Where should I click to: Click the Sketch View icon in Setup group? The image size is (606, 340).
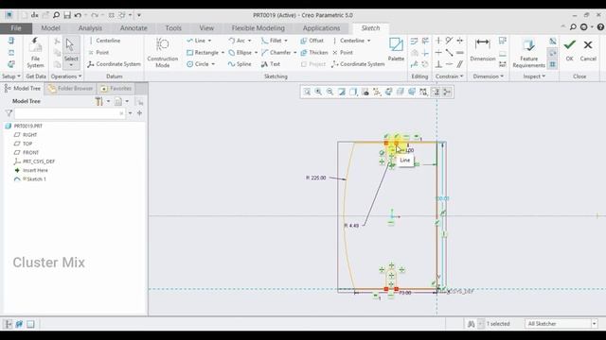(11, 64)
